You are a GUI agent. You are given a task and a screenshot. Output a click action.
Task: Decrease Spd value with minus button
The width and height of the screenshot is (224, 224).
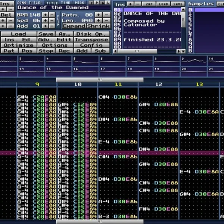(x=52, y=21)
